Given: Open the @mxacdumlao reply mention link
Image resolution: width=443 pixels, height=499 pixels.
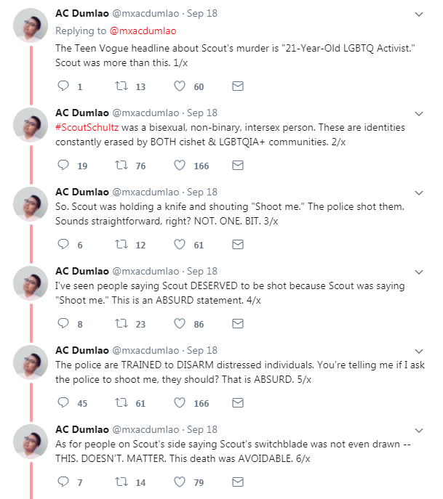Looking at the screenshot, I should point(143,31).
